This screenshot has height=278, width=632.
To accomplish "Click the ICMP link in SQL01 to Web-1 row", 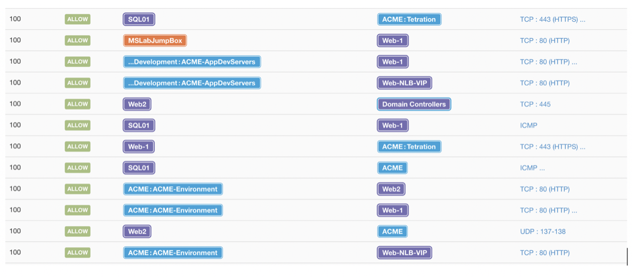I will click(x=529, y=125).
